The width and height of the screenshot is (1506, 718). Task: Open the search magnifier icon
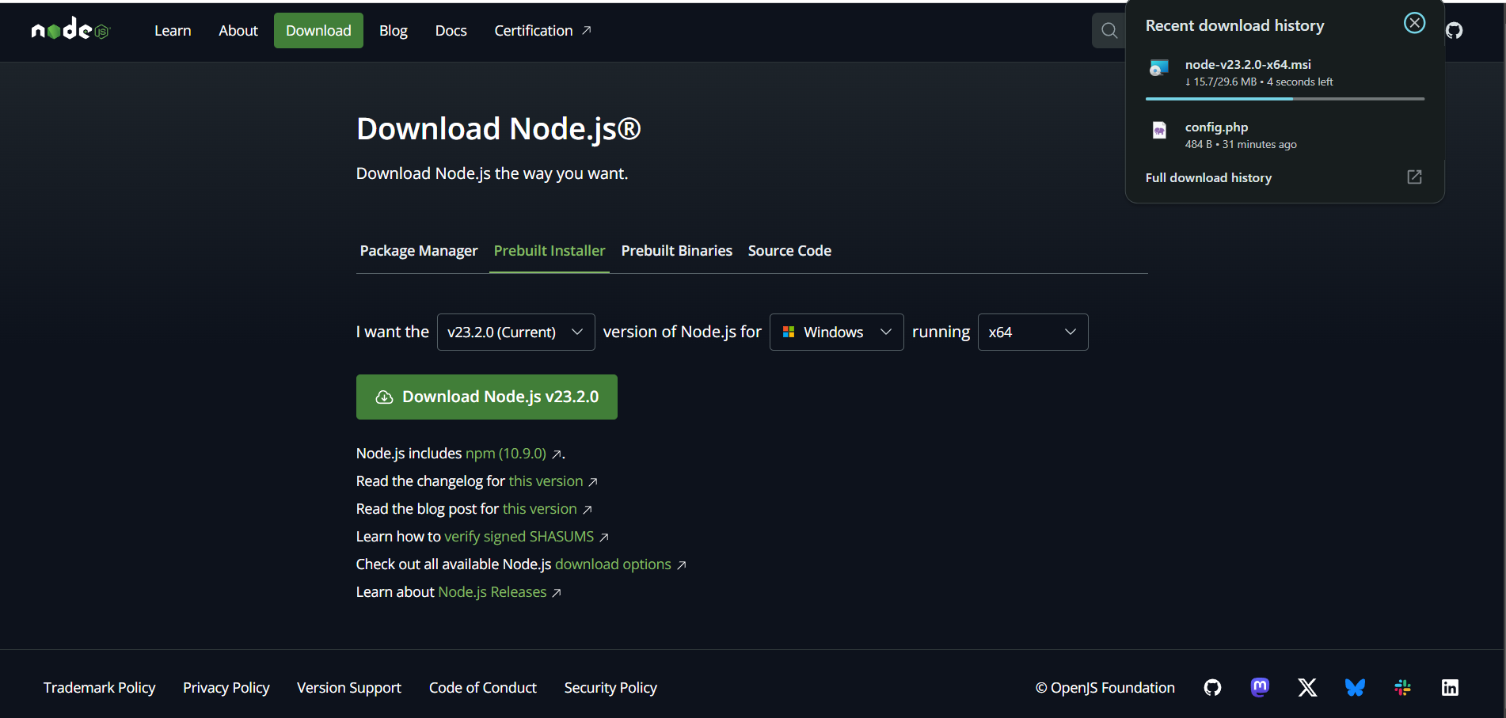click(1109, 30)
